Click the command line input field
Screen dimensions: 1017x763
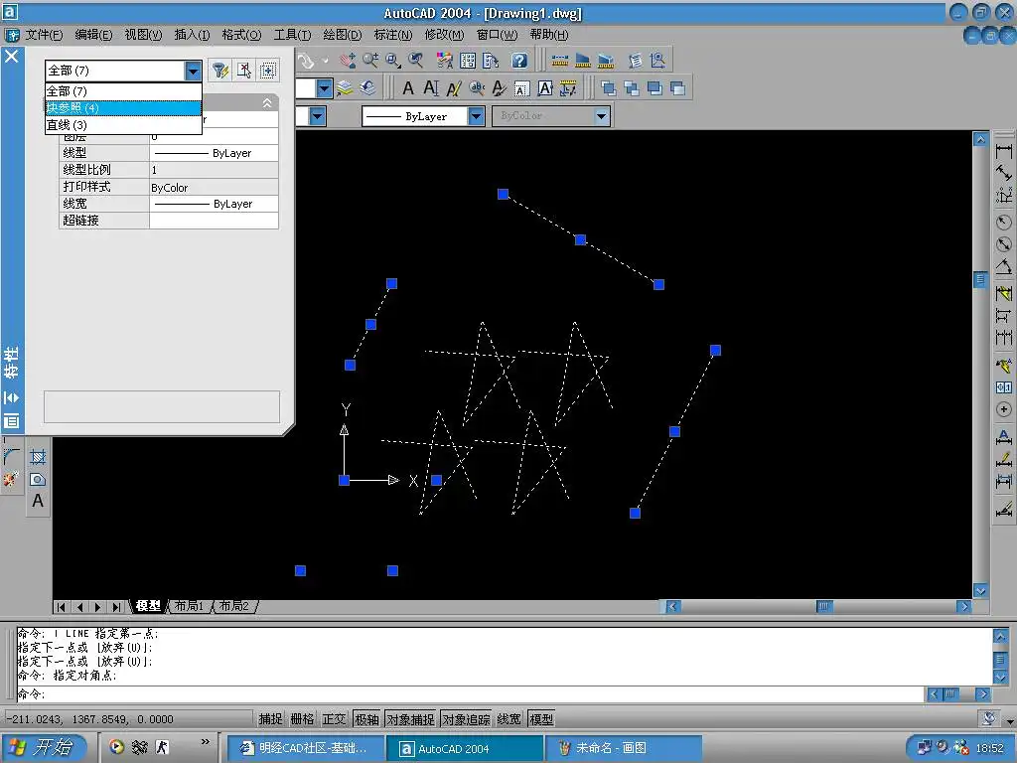[470, 693]
